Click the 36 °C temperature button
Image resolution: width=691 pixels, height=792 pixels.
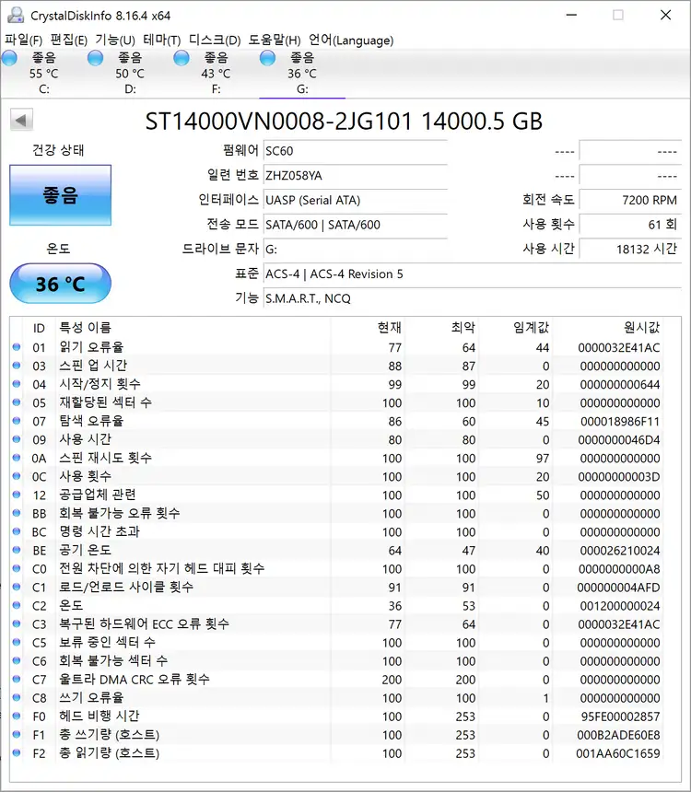click(x=60, y=284)
